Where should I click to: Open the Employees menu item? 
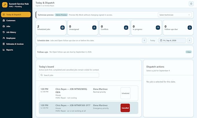tap(16, 38)
